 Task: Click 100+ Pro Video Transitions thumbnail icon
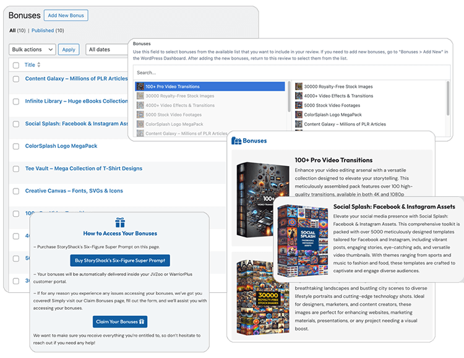140,87
